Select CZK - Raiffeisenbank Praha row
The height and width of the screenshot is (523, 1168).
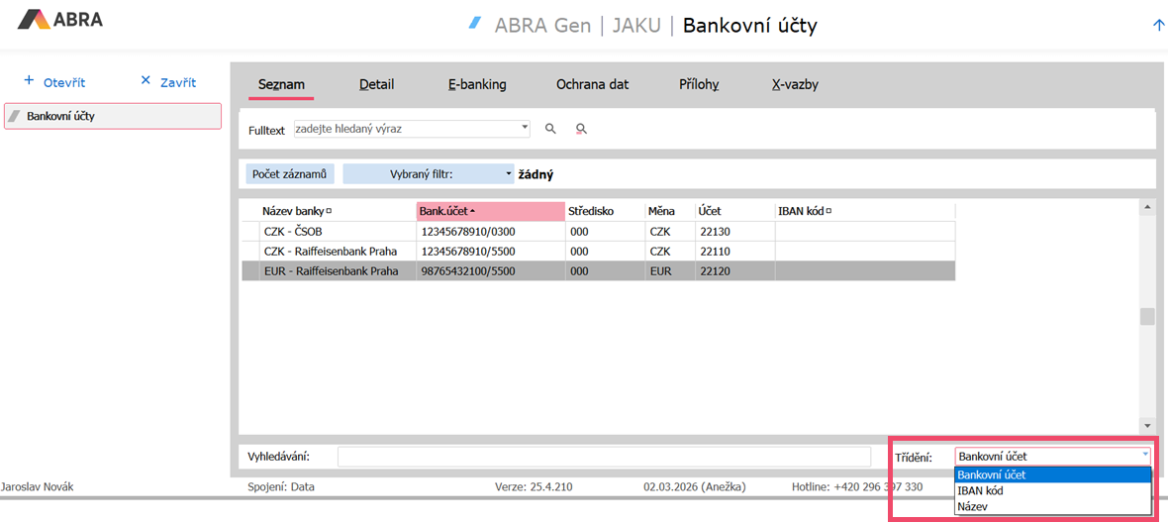pyautogui.click(x=598, y=251)
